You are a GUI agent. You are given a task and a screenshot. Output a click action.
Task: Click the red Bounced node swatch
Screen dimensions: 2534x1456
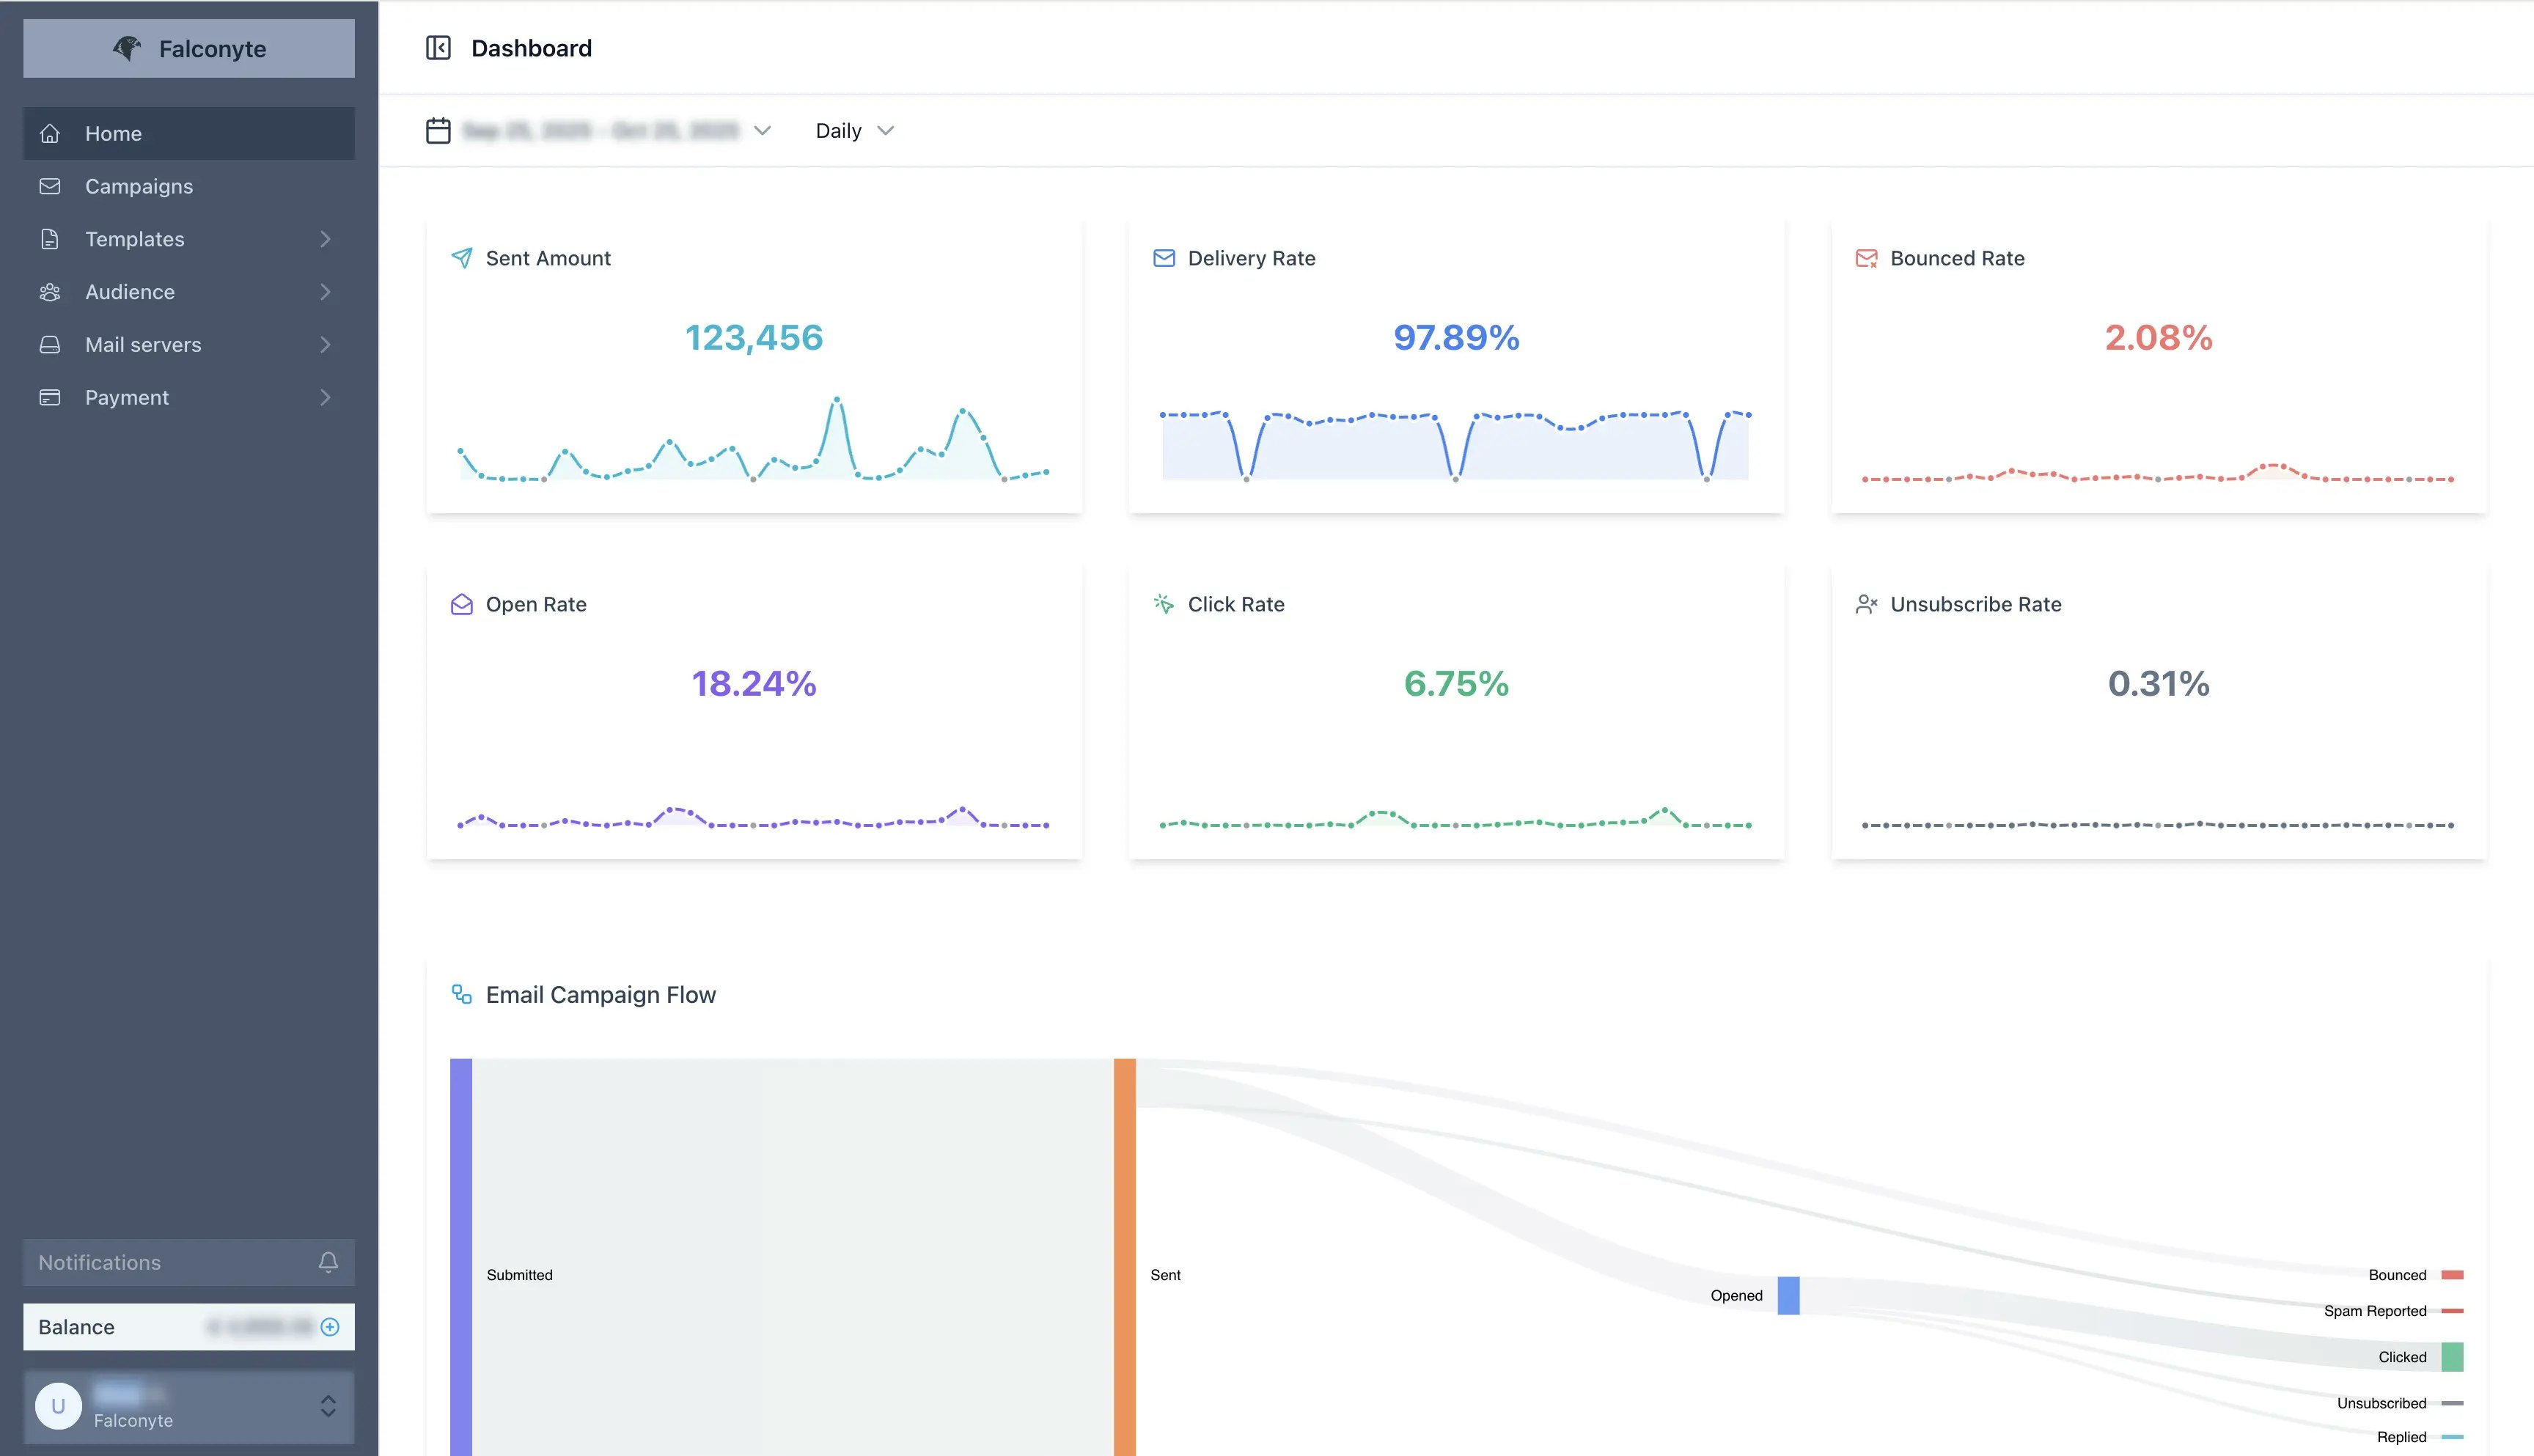[x=2452, y=1275]
